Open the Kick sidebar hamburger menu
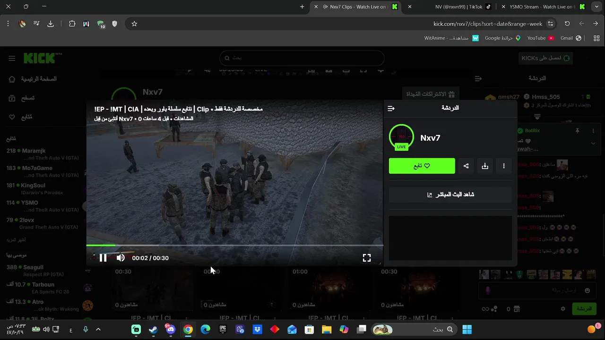 click(x=12, y=58)
